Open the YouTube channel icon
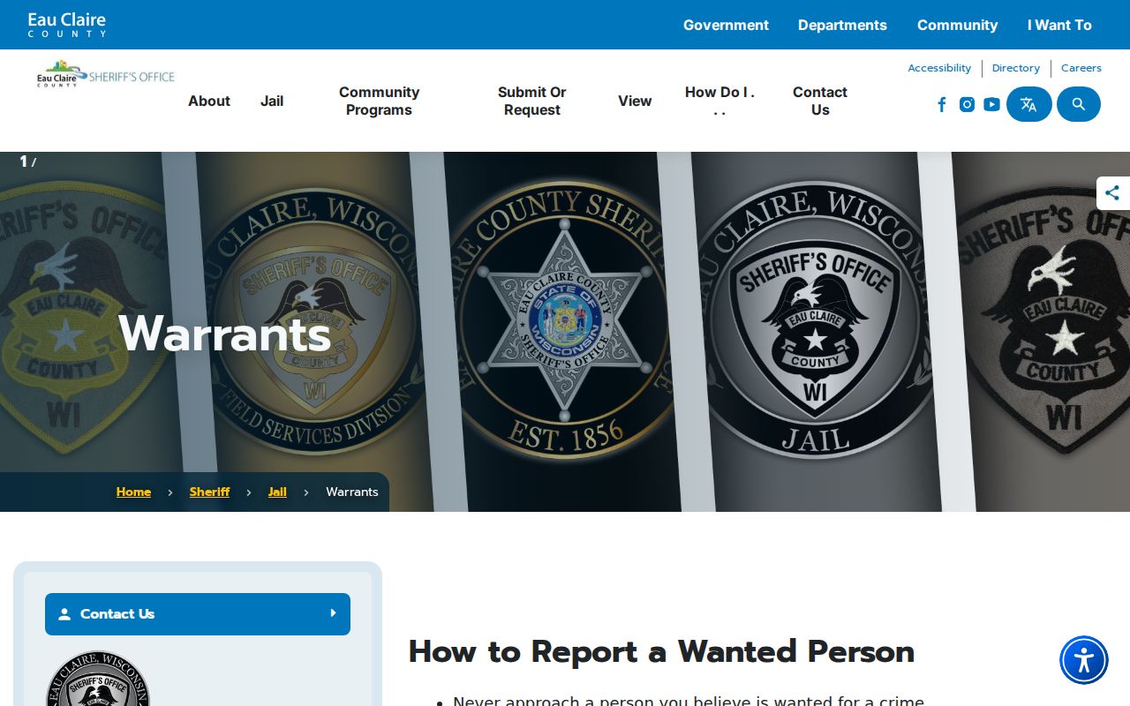 click(991, 104)
